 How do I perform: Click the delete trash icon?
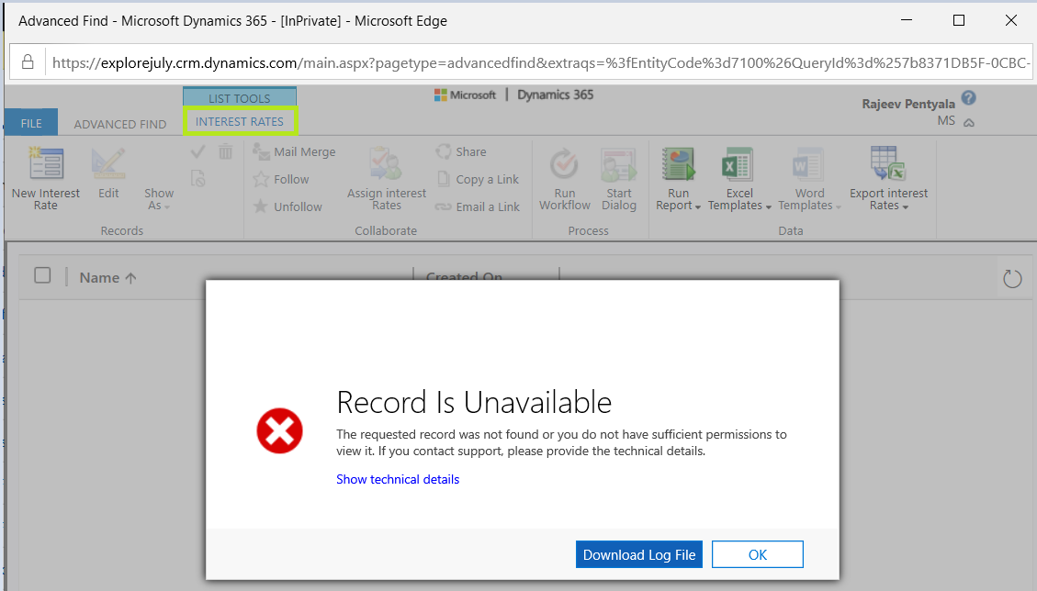click(x=226, y=152)
